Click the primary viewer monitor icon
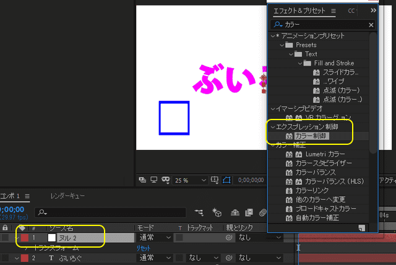The width and height of the screenshot is (396, 265). tap(153, 180)
